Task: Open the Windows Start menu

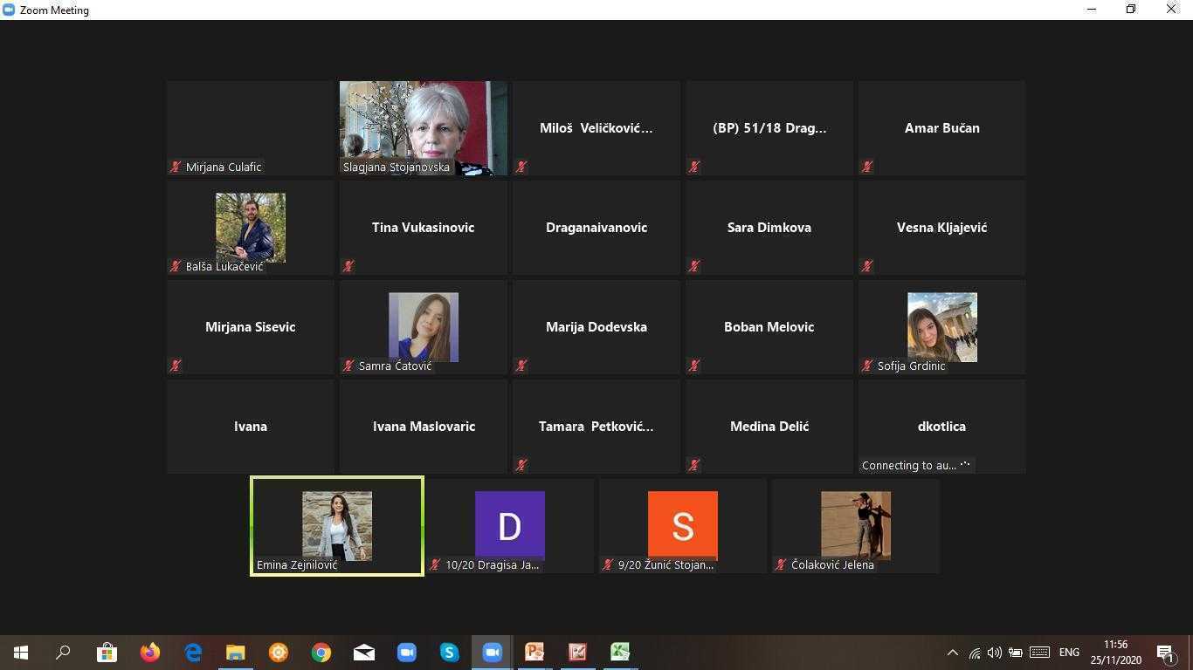Action: tap(21, 652)
